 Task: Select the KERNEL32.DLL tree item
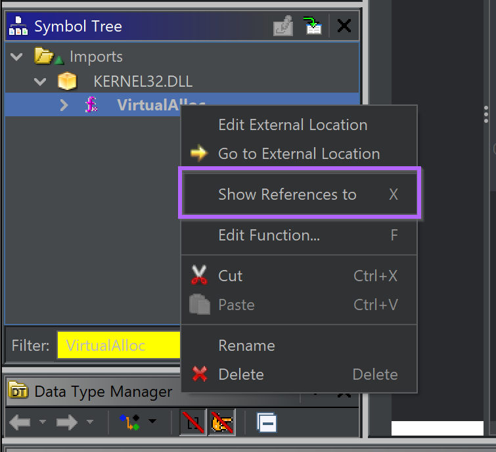pos(143,81)
